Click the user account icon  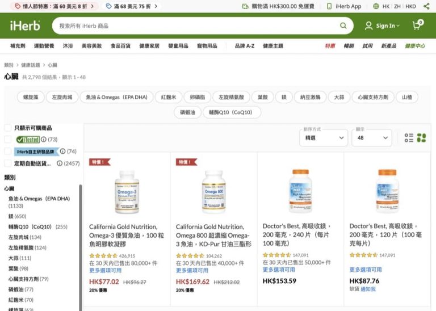[368, 26]
